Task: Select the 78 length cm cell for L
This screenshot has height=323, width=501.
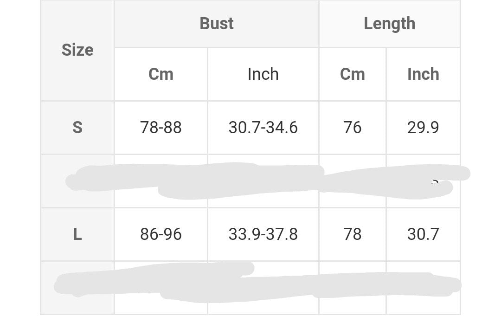Action: pos(352,234)
